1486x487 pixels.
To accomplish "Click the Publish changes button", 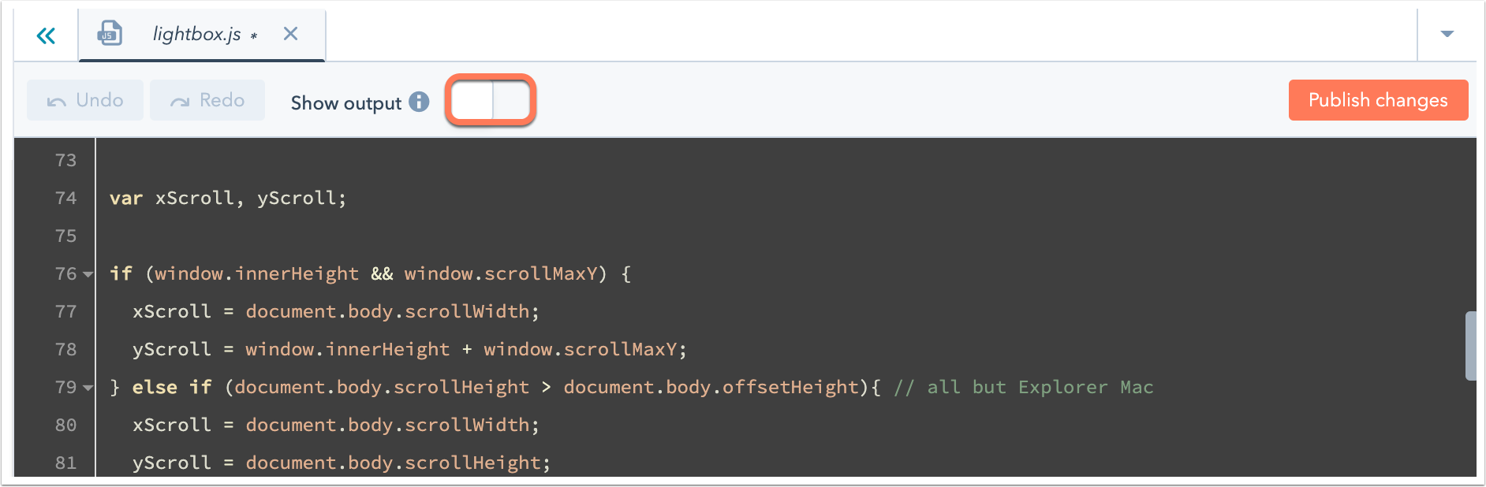I will [1377, 99].
